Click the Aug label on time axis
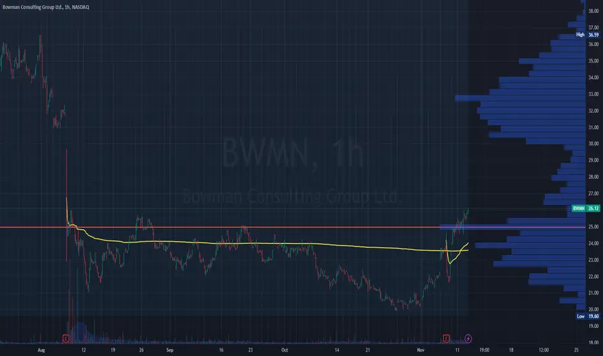 coord(41,350)
